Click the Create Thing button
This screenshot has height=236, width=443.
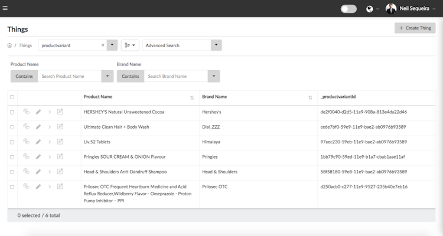(x=415, y=28)
